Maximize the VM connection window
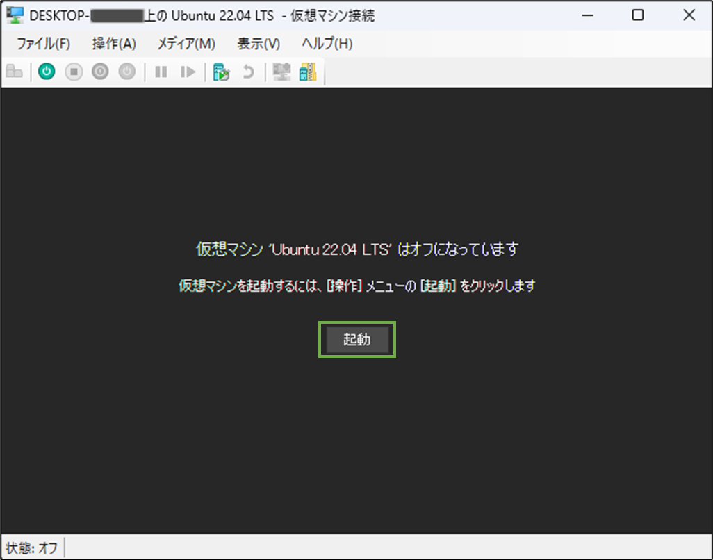 tap(637, 15)
